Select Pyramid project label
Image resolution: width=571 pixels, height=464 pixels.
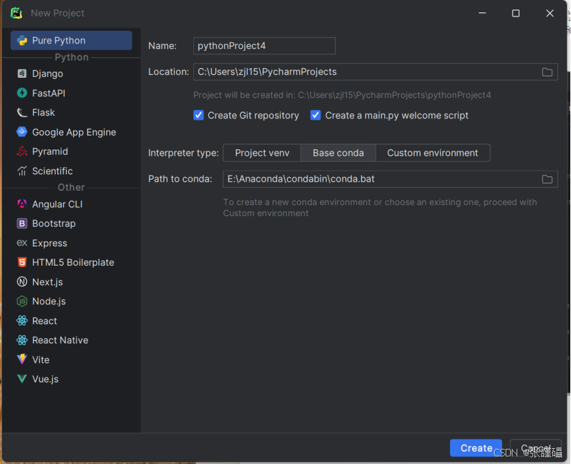50,151
